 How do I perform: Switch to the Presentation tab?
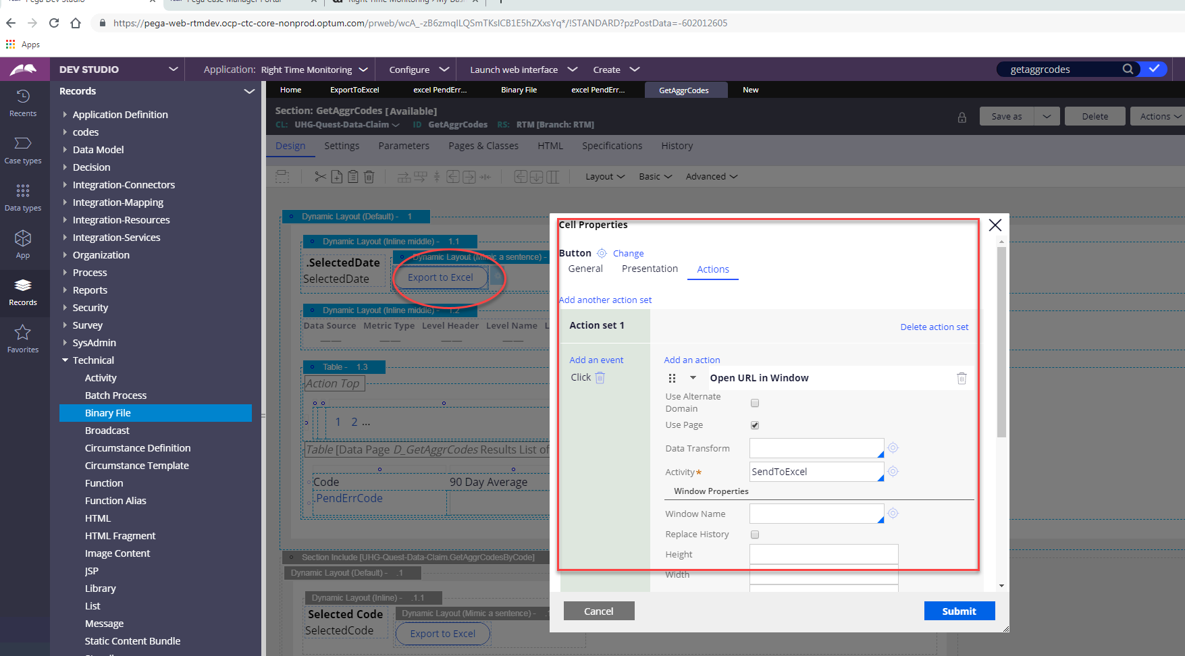point(650,269)
